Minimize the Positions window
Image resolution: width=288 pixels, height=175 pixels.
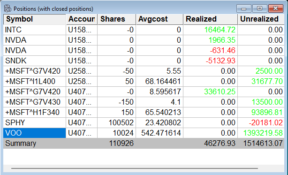point(244,8)
